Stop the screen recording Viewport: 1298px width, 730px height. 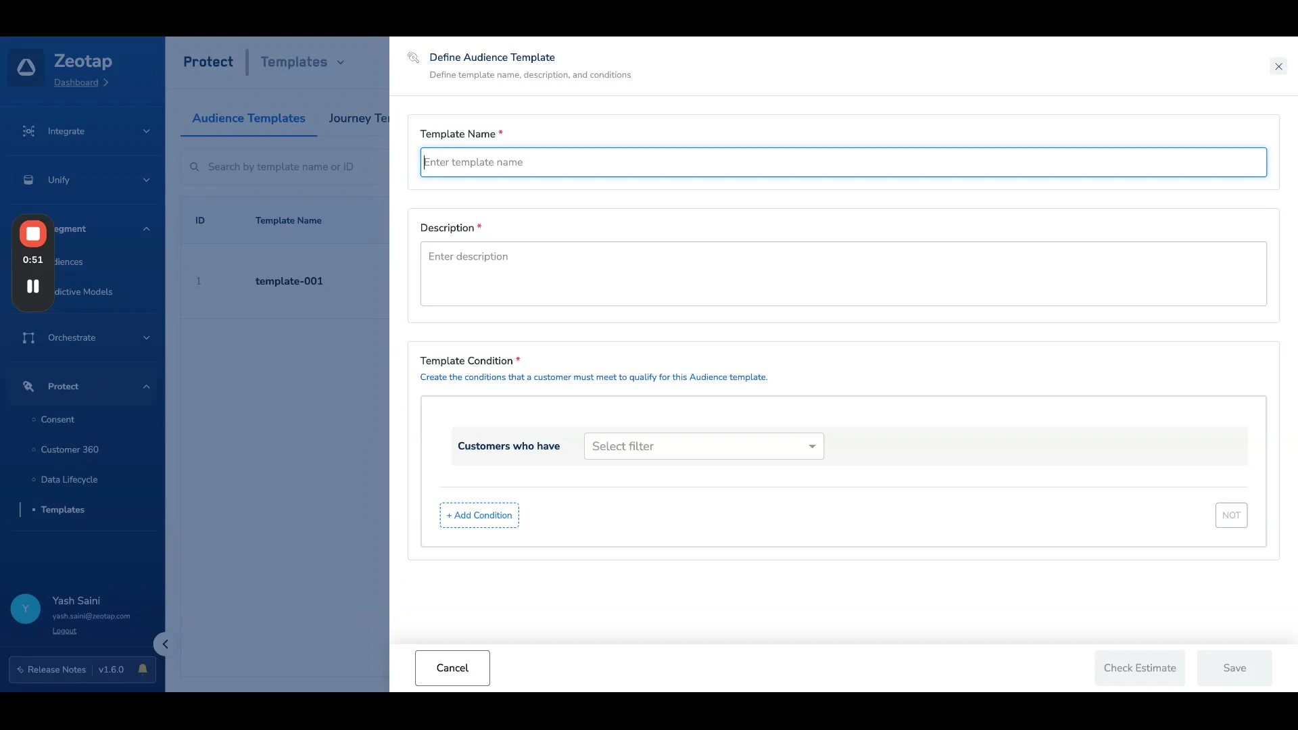click(x=32, y=234)
